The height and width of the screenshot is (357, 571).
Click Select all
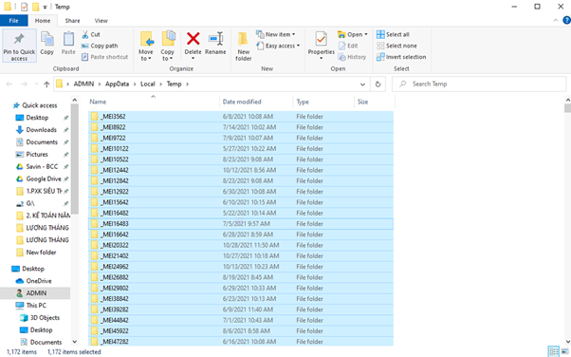(393, 34)
